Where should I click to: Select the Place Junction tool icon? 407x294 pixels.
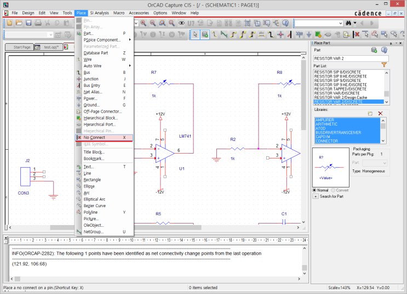pos(280,34)
